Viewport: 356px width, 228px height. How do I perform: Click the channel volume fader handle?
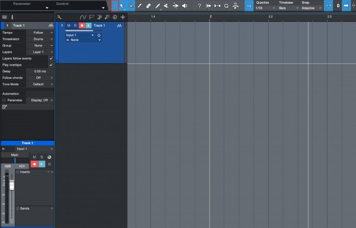tap(12, 185)
